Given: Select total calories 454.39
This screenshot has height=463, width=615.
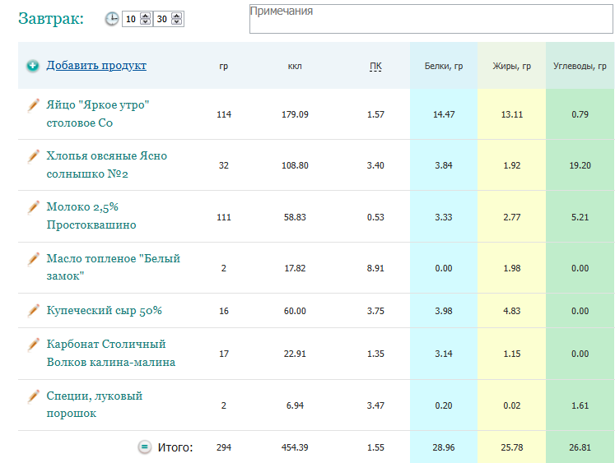Looking at the screenshot, I should (295, 447).
